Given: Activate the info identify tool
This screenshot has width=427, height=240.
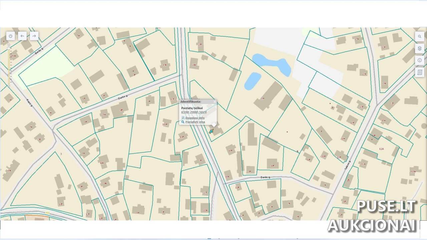Looking at the screenshot, I should point(419,60).
